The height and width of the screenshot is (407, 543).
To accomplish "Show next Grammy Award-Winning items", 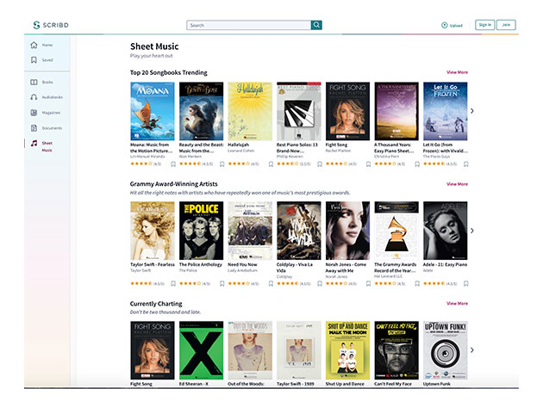I will click(x=472, y=231).
